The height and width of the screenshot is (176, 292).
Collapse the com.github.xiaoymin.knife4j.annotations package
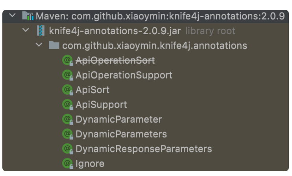[39, 46]
